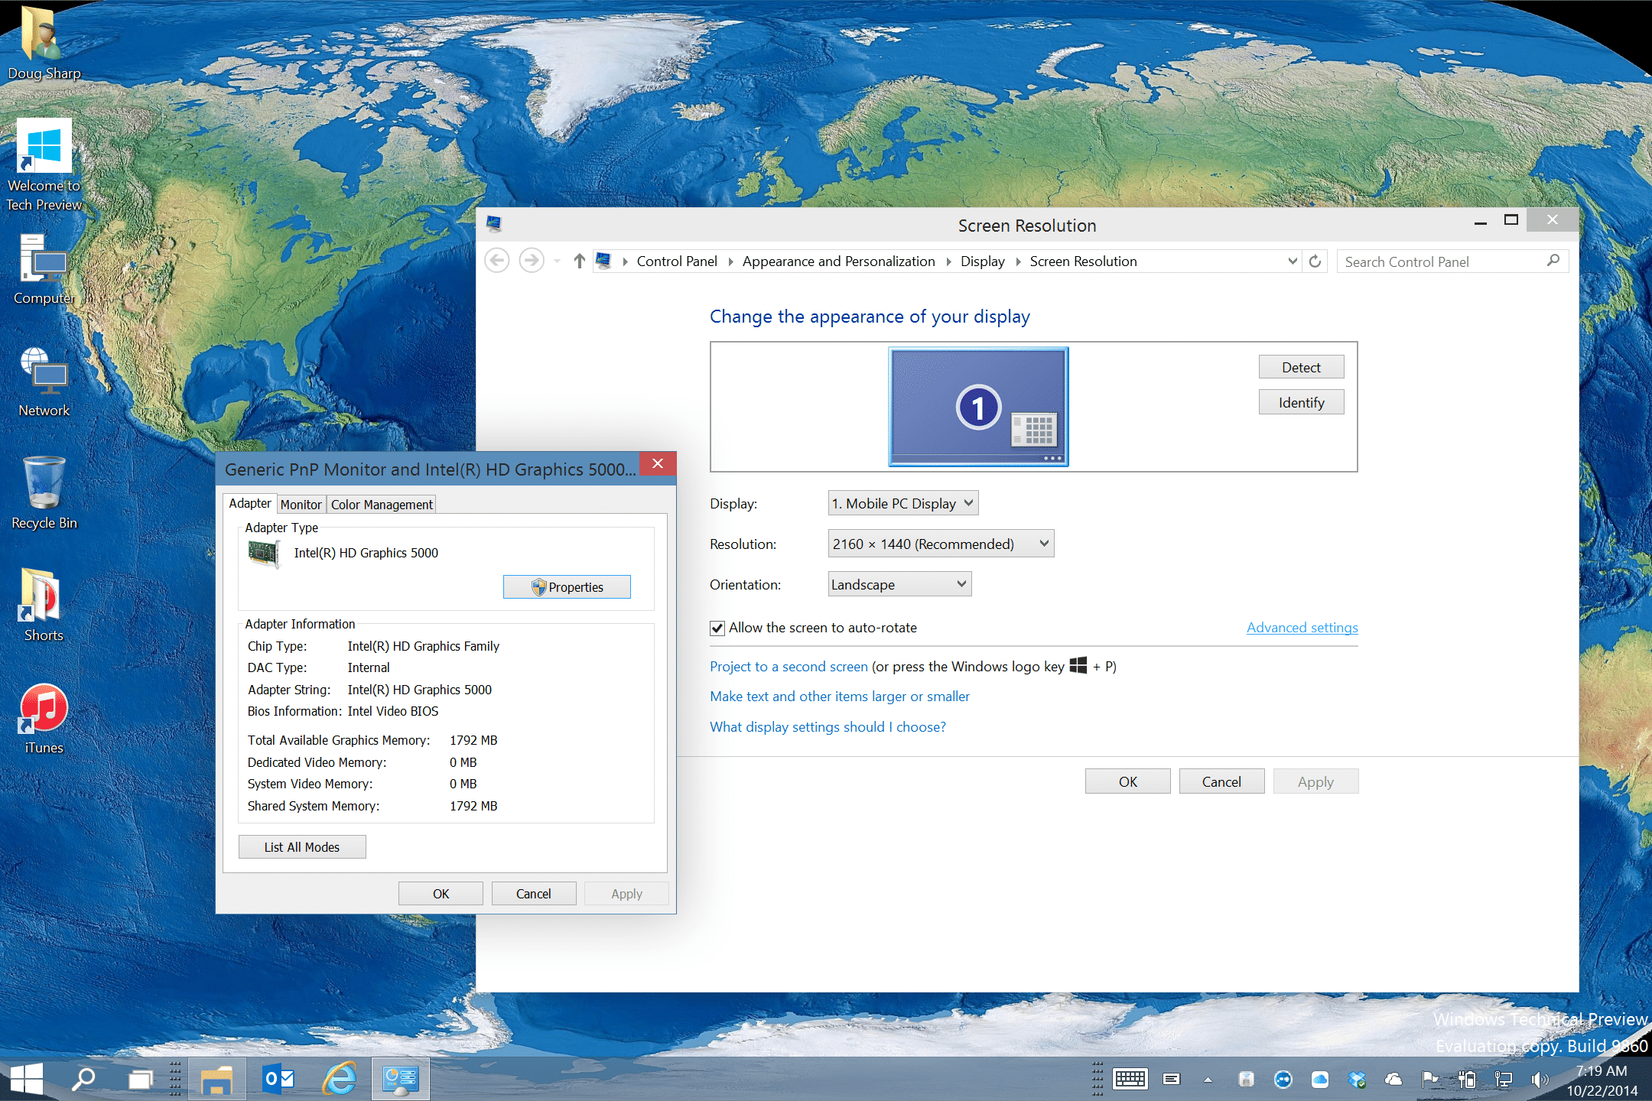This screenshot has width=1652, height=1101.
Task: Click Display in the breadcrumb
Action: (983, 261)
